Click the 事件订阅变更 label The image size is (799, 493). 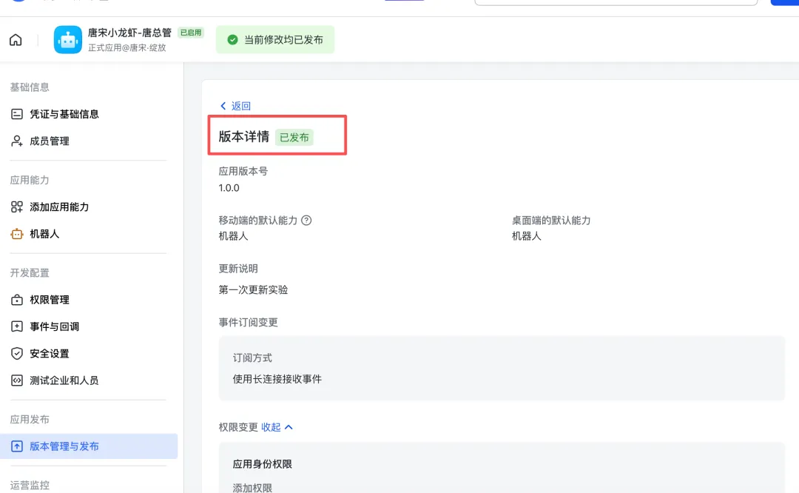click(248, 322)
